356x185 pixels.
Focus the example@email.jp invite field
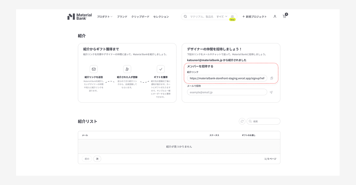coord(227,92)
